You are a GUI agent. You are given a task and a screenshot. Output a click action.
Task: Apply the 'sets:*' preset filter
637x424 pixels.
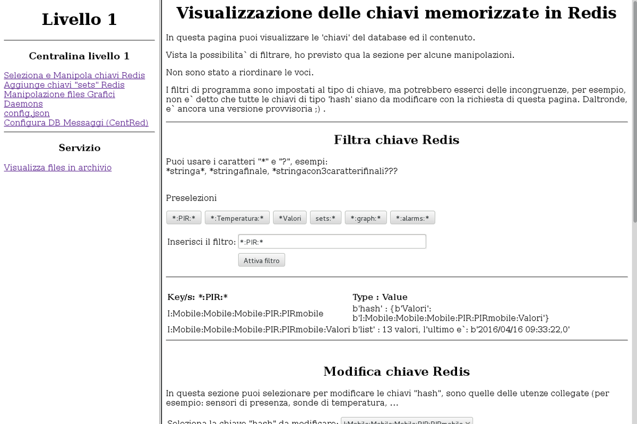(x=325, y=218)
